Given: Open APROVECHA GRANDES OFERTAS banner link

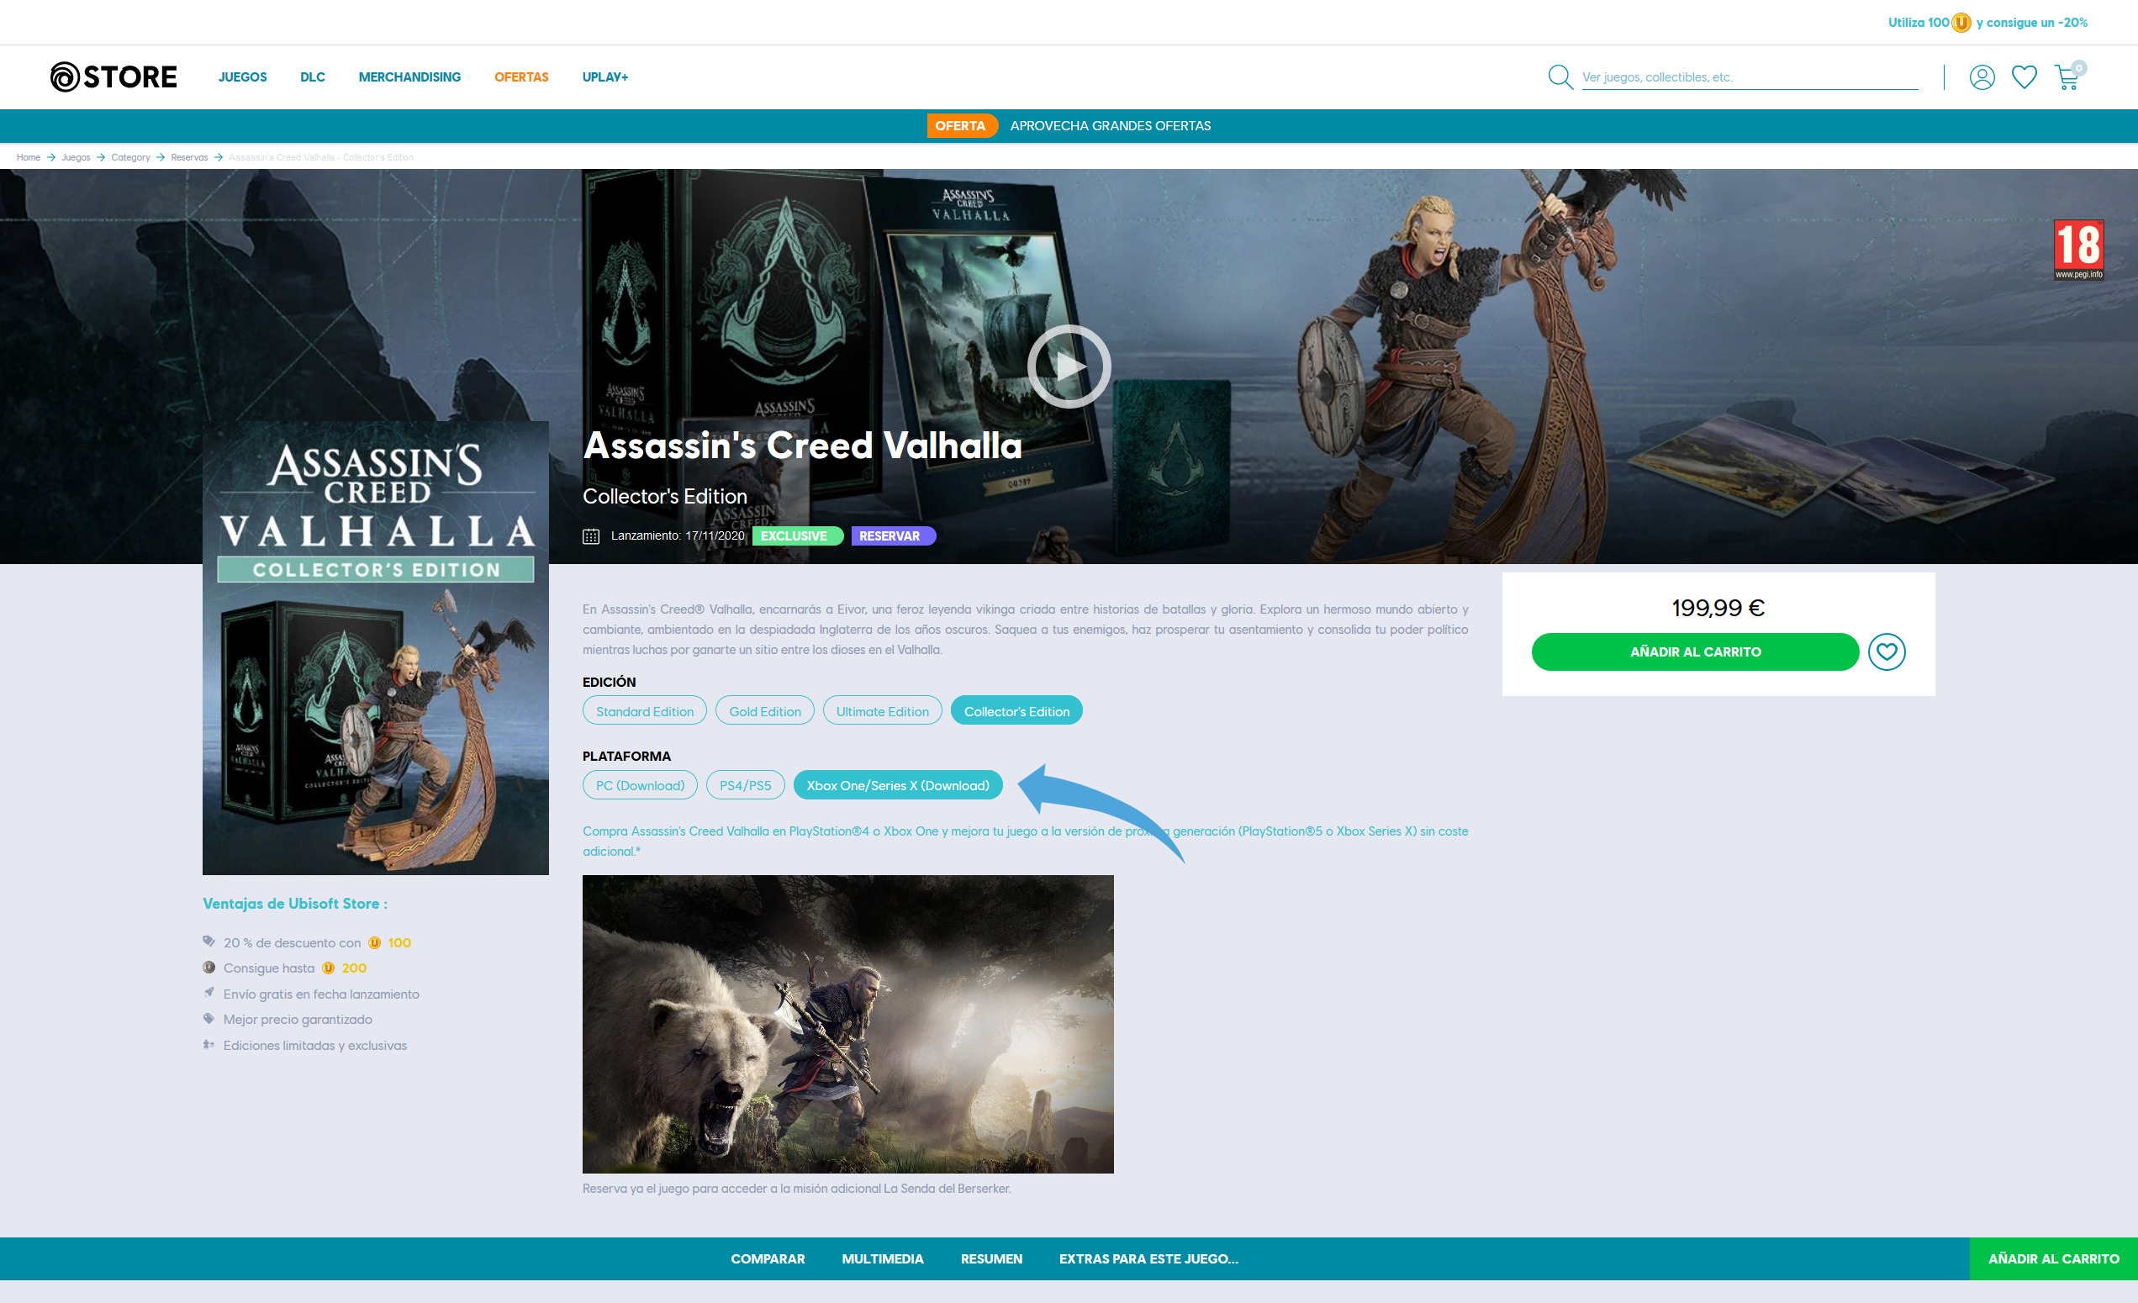Looking at the screenshot, I should click(1110, 126).
